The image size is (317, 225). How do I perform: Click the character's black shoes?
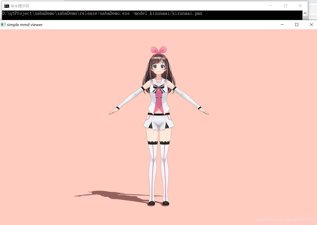pos(159,203)
